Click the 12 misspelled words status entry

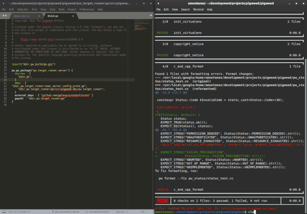tap(97, 212)
